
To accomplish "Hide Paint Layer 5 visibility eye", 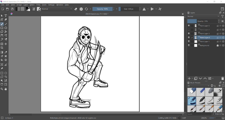I will [x=189, y=26].
